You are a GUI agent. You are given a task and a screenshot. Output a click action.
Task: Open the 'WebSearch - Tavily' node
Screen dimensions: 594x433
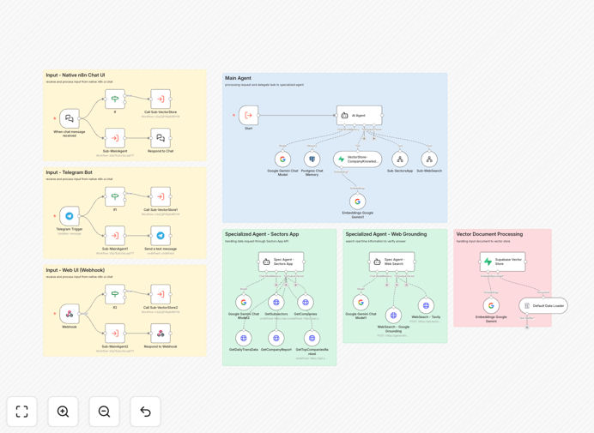[x=426, y=305]
